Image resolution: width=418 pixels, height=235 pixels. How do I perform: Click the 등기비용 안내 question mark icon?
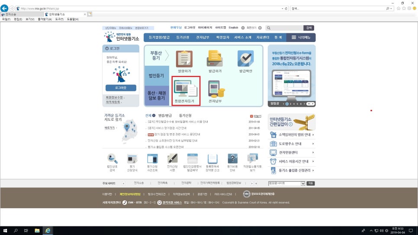coord(232,158)
